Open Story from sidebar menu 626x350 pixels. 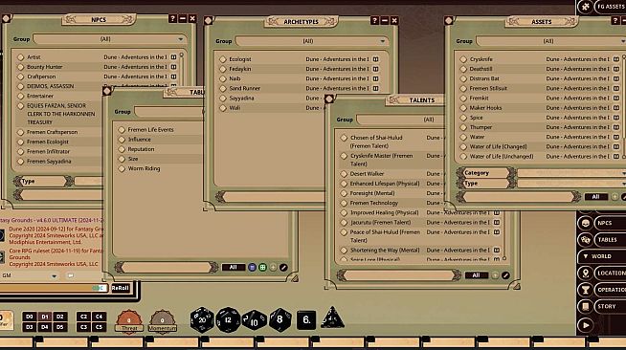pyautogui.click(x=610, y=306)
